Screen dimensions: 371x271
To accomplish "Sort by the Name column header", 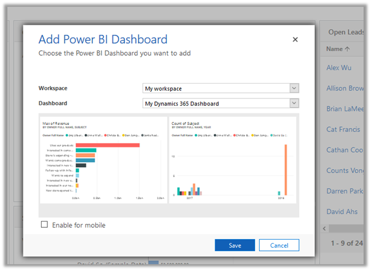I will click(x=338, y=50).
